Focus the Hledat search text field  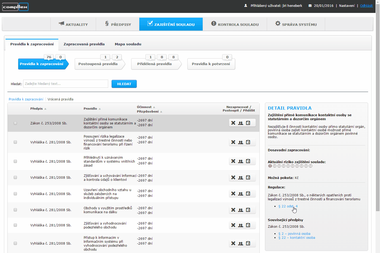pos(66,84)
